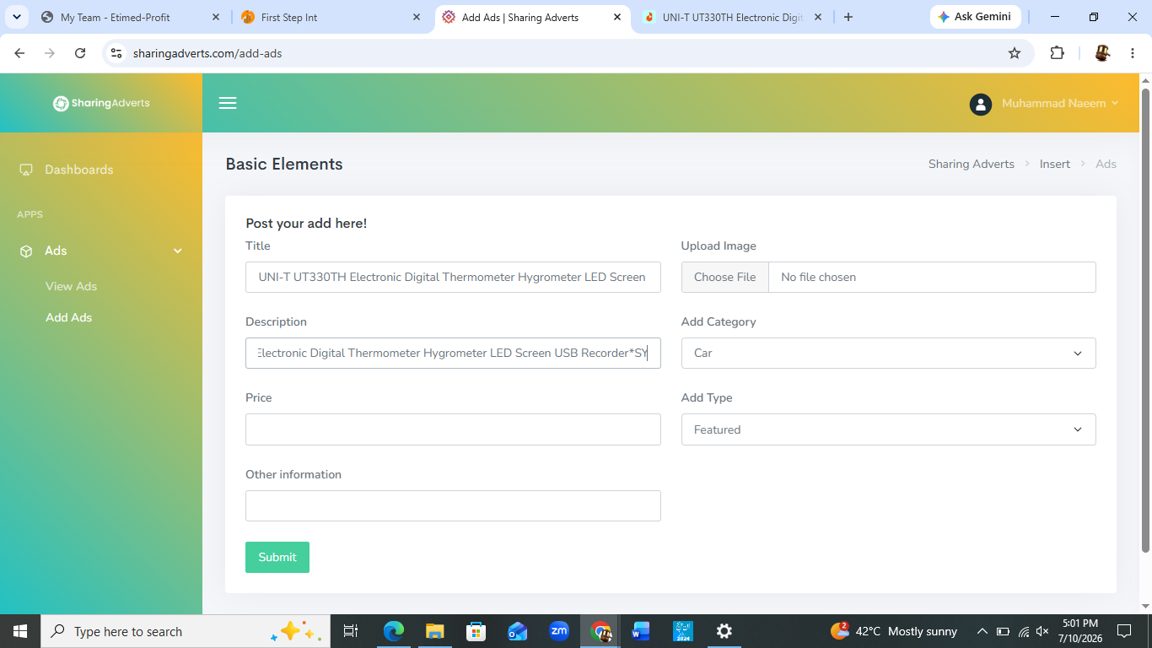The width and height of the screenshot is (1152, 648).
Task: Click the Muhammad Naeem user avatar icon
Action: pyautogui.click(x=980, y=104)
